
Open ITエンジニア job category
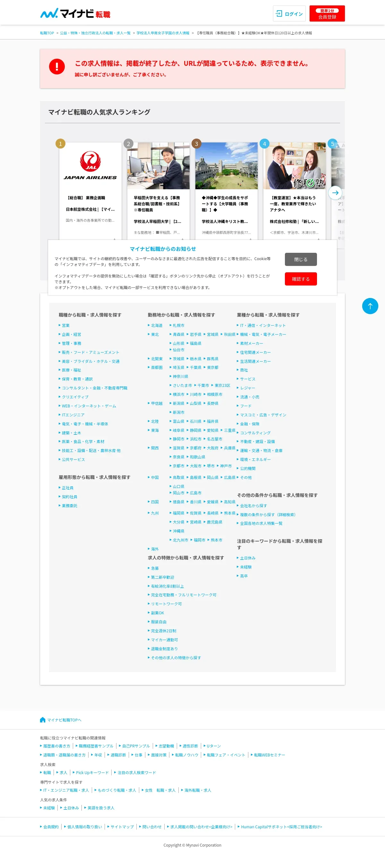pyautogui.click(x=73, y=415)
